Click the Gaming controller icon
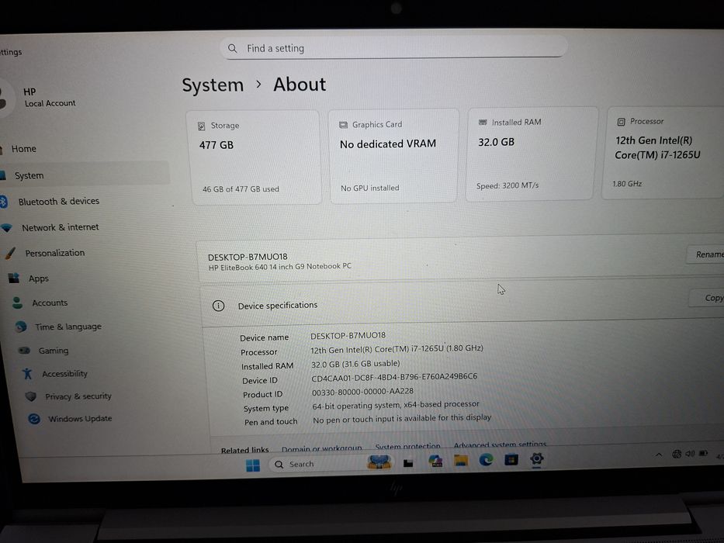 coord(24,351)
